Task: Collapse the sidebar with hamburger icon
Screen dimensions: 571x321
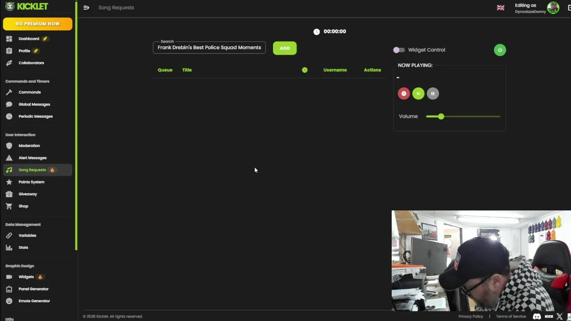Action: [x=86, y=8]
